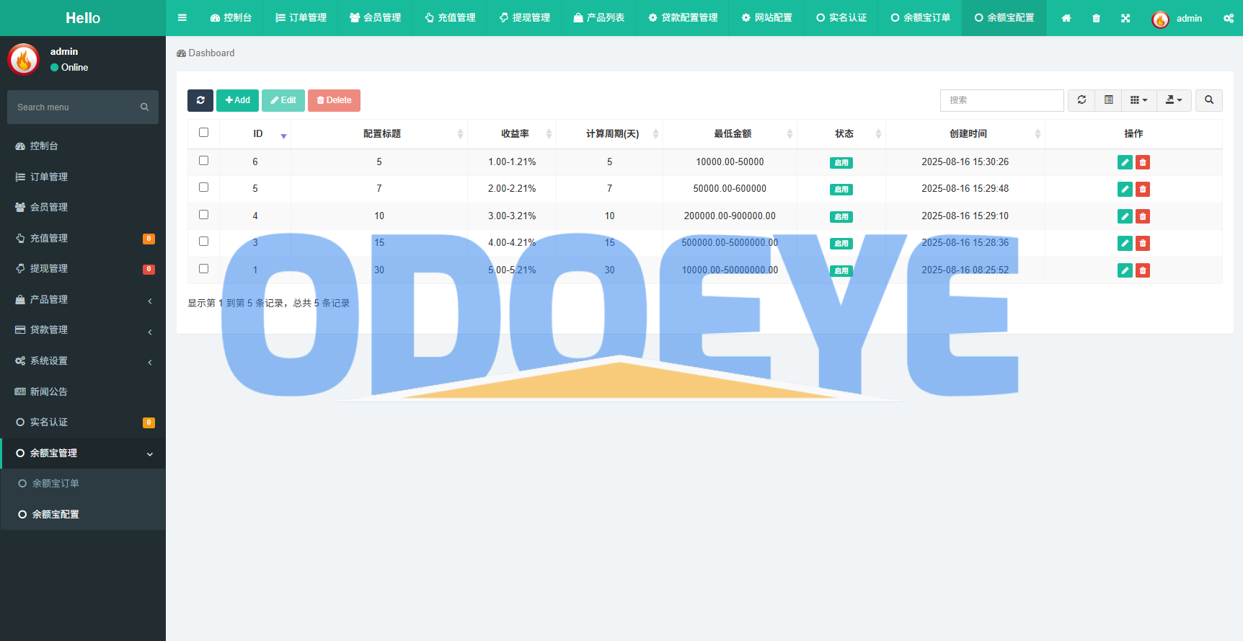The image size is (1243, 641).
Task: Open 充值管理 in the sidebar
Action: tap(83, 238)
